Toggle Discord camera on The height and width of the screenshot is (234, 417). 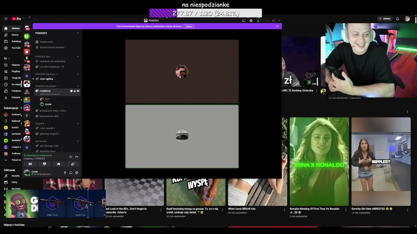(x=30, y=164)
